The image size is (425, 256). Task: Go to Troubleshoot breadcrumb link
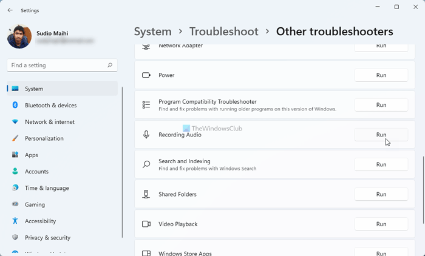(x=223, y=32)
